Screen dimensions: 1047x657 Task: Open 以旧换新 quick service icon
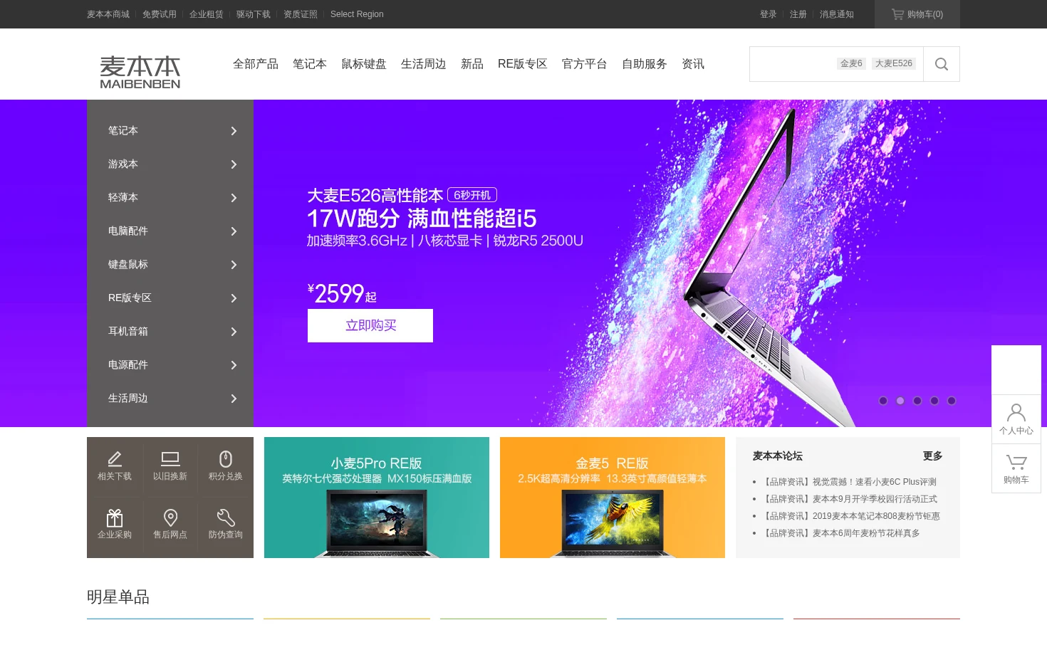point(170,466)
